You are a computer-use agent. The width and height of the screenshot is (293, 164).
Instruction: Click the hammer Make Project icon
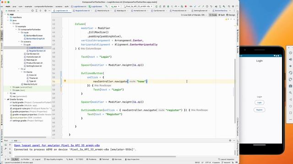106,6
